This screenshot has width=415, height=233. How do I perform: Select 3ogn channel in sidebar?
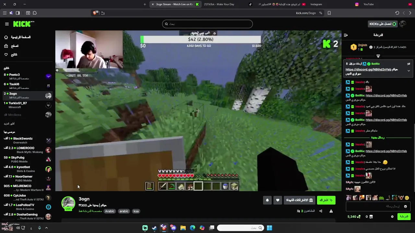tap(27, 95)
